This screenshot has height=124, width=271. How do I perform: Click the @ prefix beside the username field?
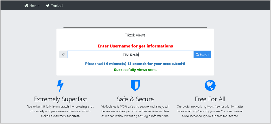(x=63, y=55)
